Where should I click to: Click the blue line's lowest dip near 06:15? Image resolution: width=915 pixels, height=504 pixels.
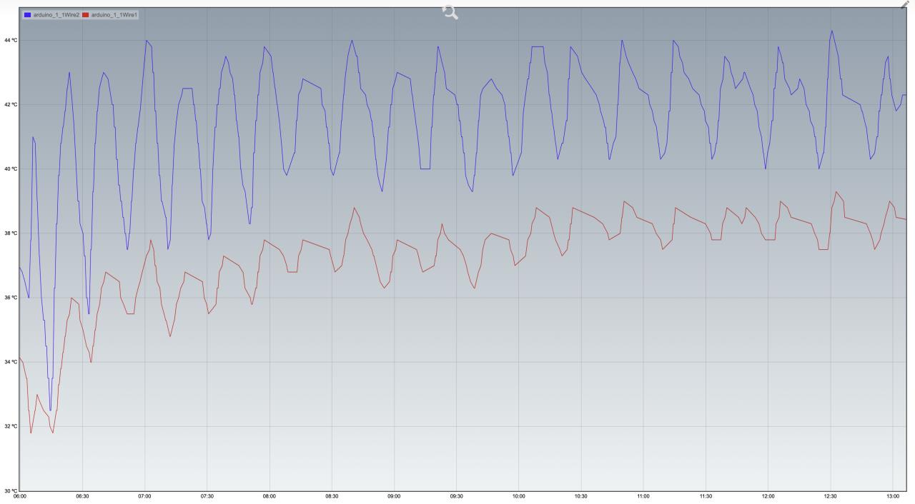tap(50, 410)
